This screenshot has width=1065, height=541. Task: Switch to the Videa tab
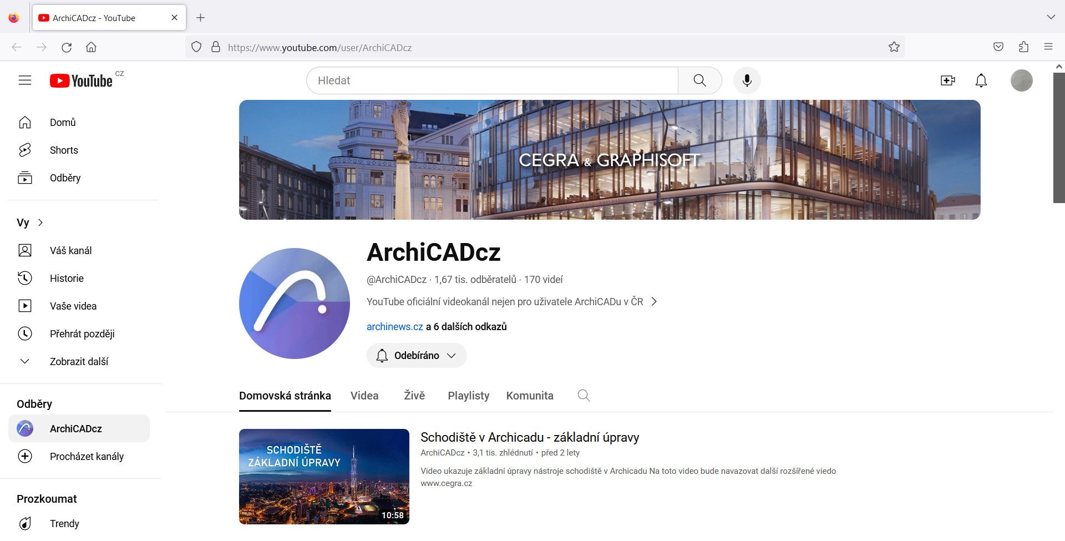pyautogui.click(x=364, y=396)
